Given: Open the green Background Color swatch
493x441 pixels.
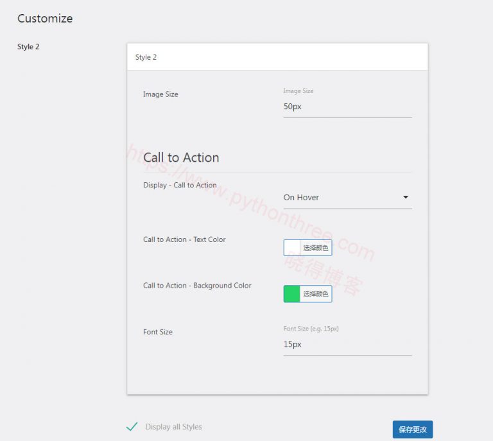Looking at the screenshot, I should point(292,294).
